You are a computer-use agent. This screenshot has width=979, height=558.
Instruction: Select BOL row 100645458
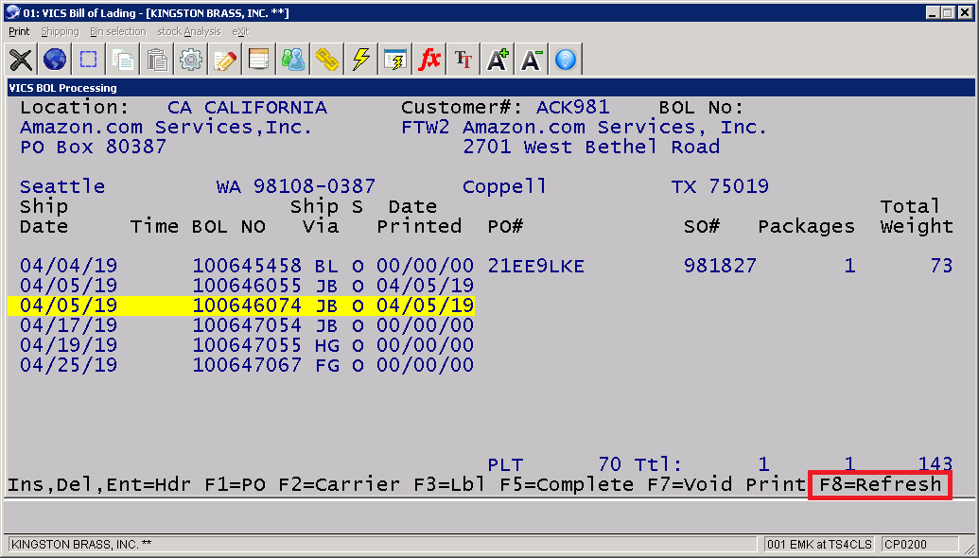[486, 266]
